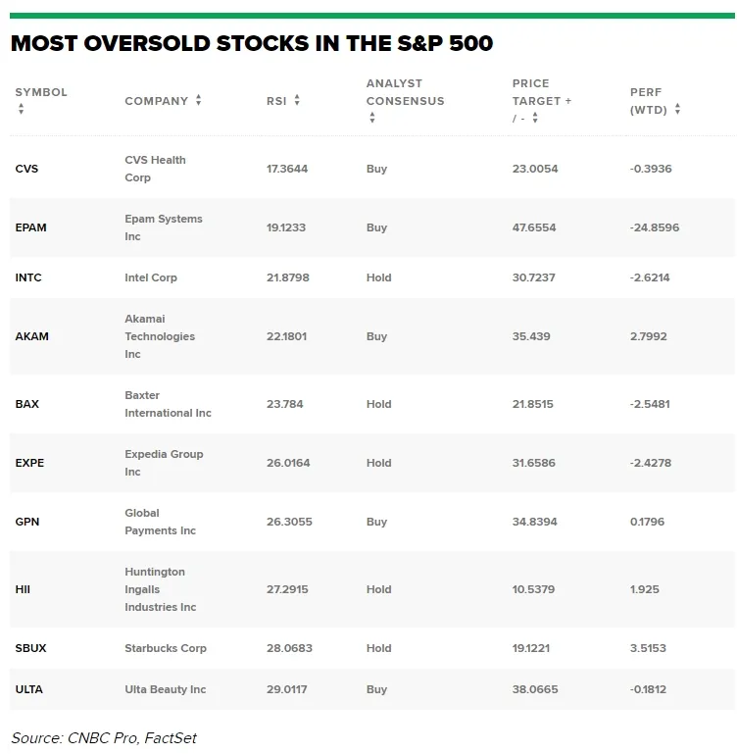The width and height of the screenshot is (737, 754).
Task: Open the ULTA ticker symbol
Action: point(28,689)
